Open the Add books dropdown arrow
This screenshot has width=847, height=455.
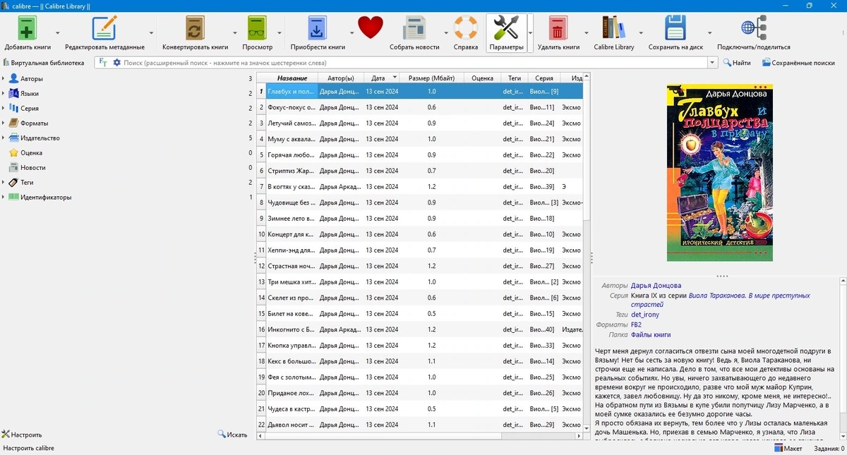pos(57,32)
